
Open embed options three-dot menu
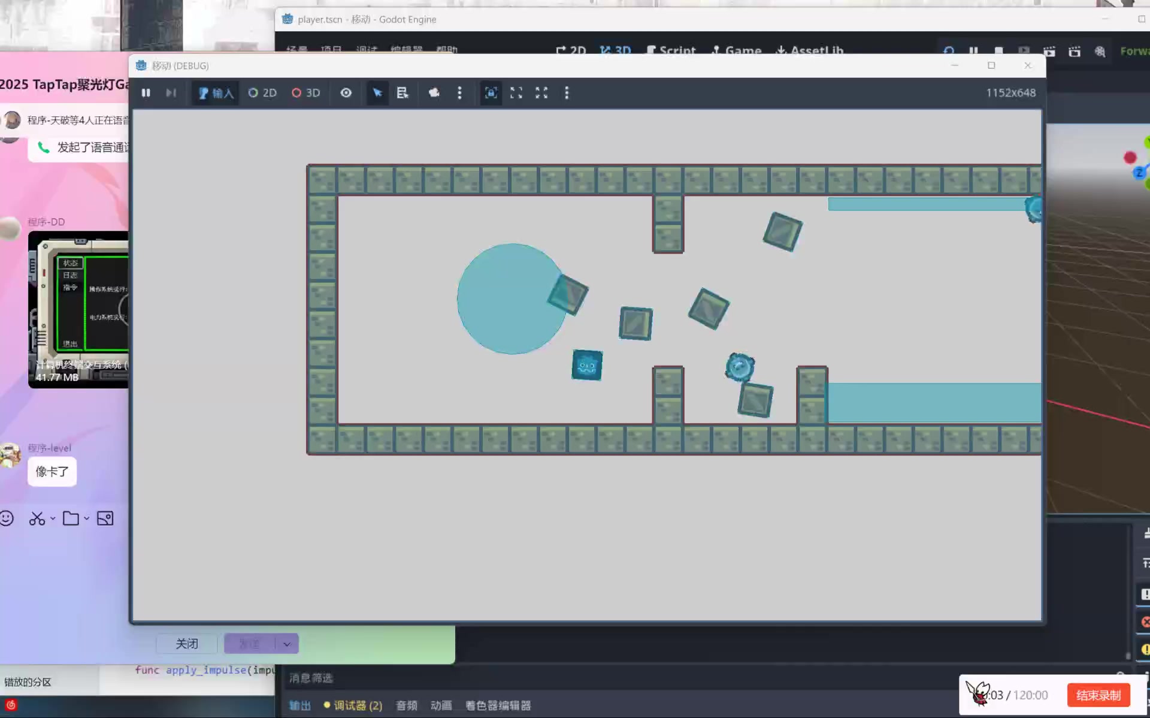(x=567, y=93)
